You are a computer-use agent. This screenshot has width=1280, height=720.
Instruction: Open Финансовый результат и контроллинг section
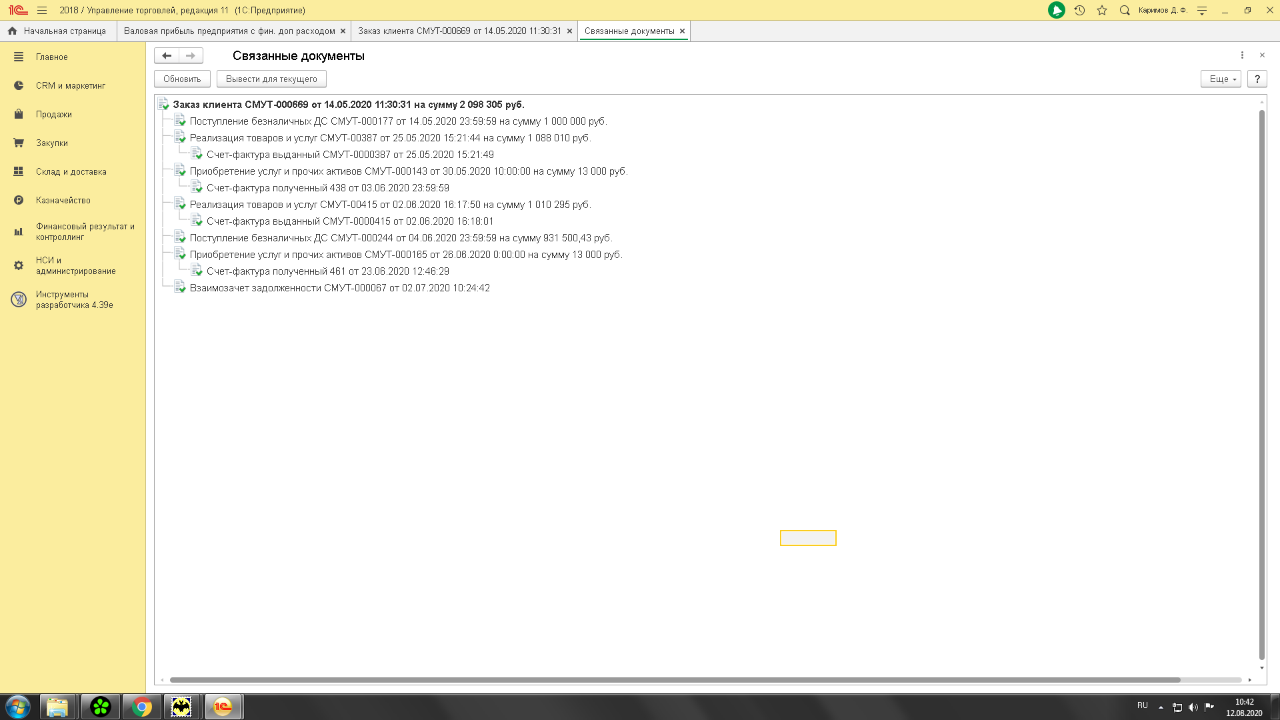[85, 231]
